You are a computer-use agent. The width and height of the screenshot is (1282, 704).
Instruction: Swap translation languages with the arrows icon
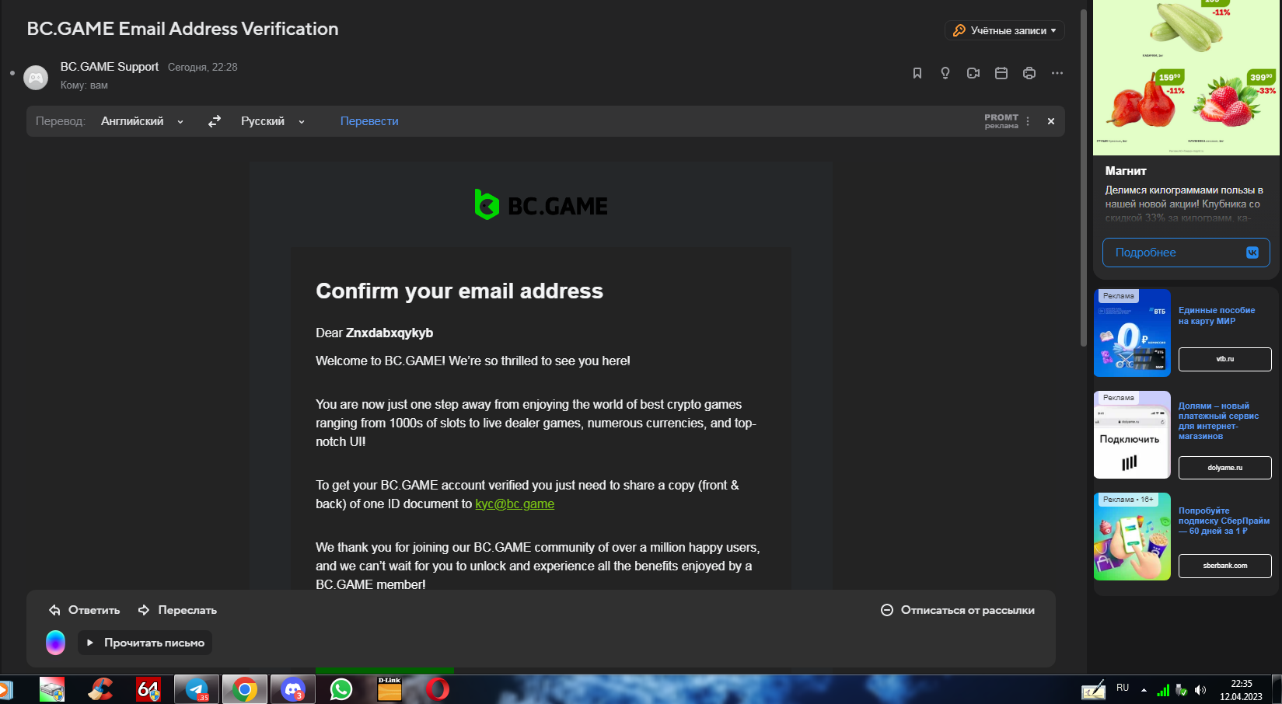[x=215, y=121]
